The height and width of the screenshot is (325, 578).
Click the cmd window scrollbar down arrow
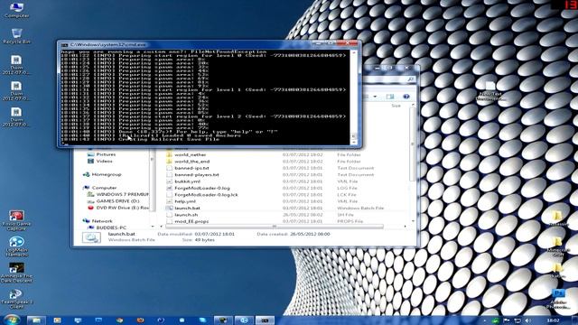(x=354, y=142)
